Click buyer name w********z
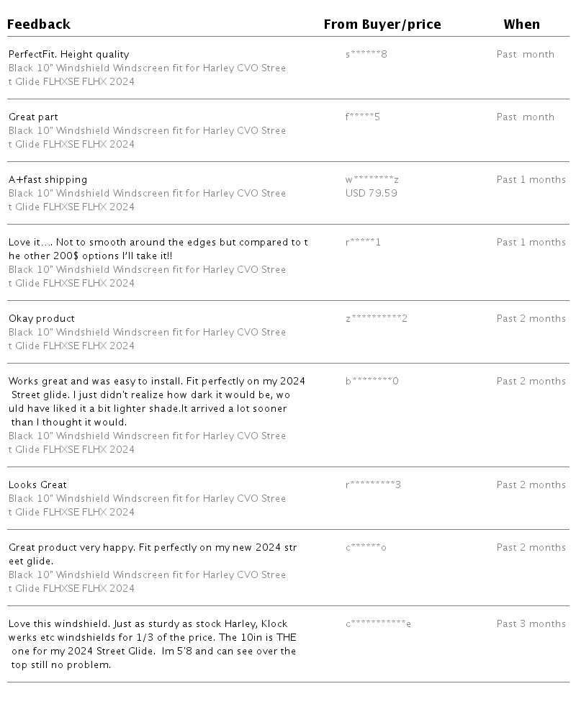The width and height of the screenshot is (576, 712). [372, 180]
